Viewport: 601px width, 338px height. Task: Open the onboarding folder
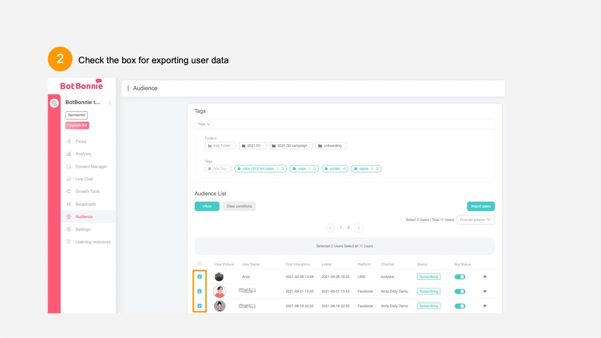(x=331, y=146)
